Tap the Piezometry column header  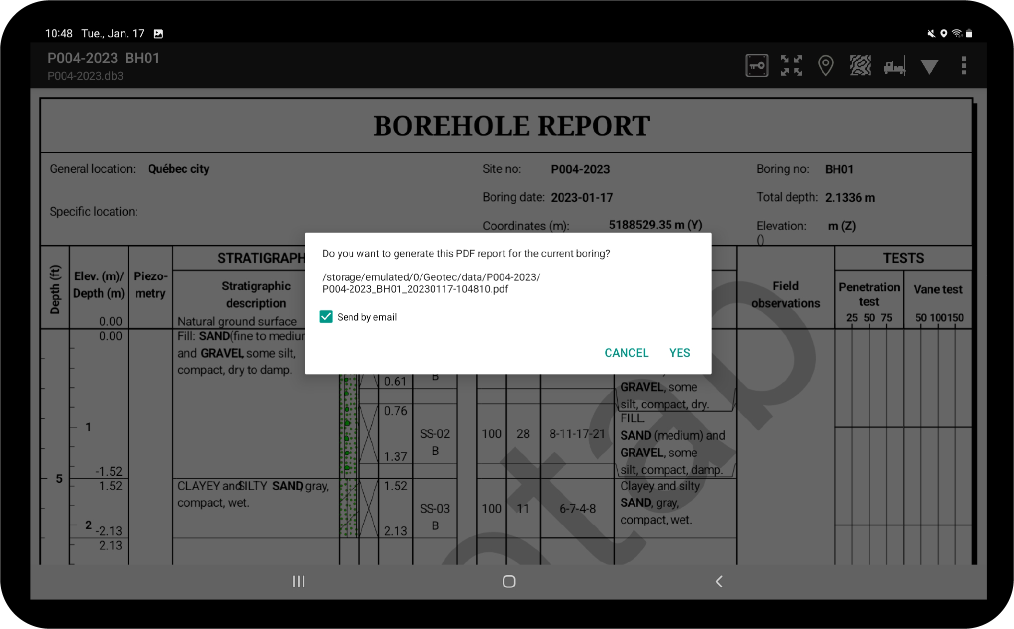[150, 285]
